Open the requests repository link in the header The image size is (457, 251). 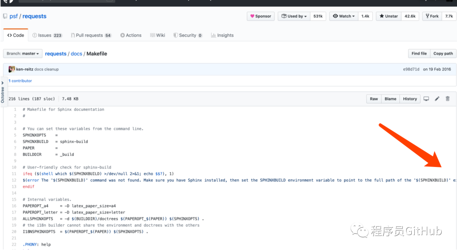click(x=34, y=16)
